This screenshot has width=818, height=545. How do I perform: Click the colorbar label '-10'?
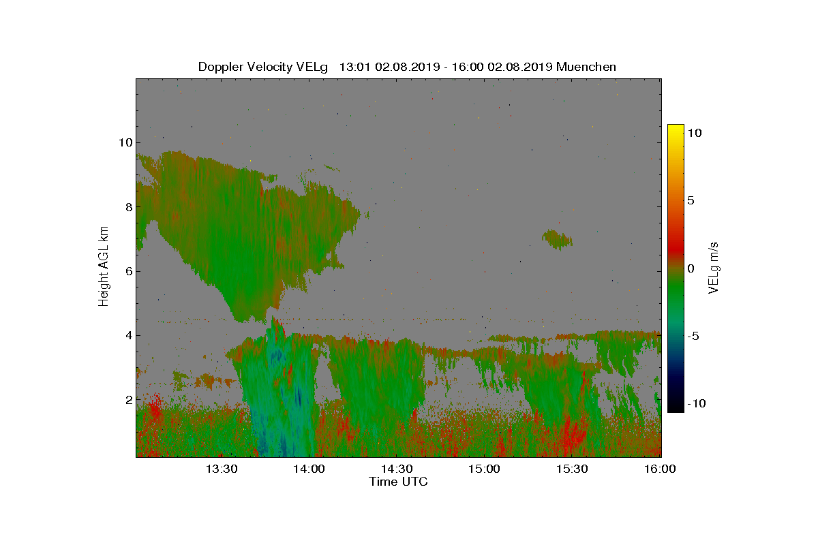point(696,403)
